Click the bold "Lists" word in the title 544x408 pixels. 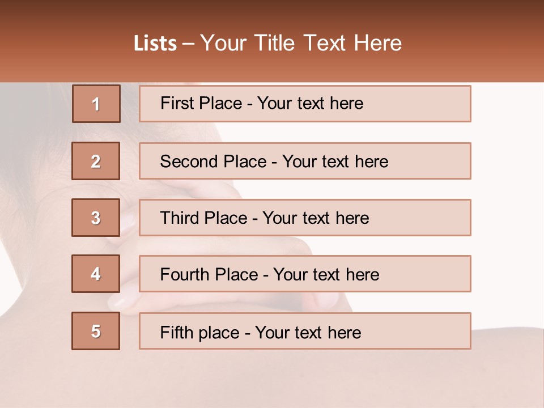click(x=155, y=44)
